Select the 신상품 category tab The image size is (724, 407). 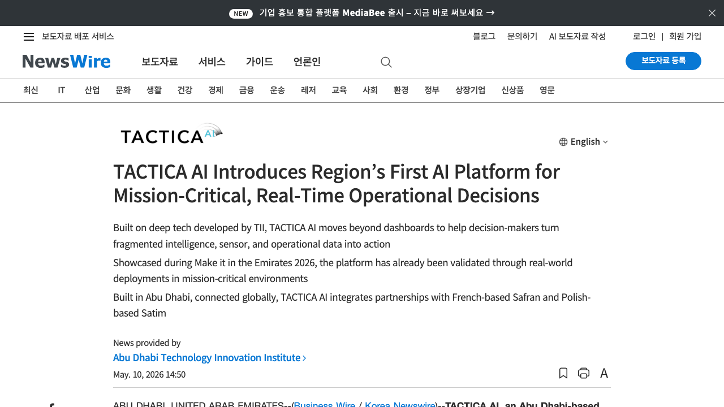(x=512, y=90)
